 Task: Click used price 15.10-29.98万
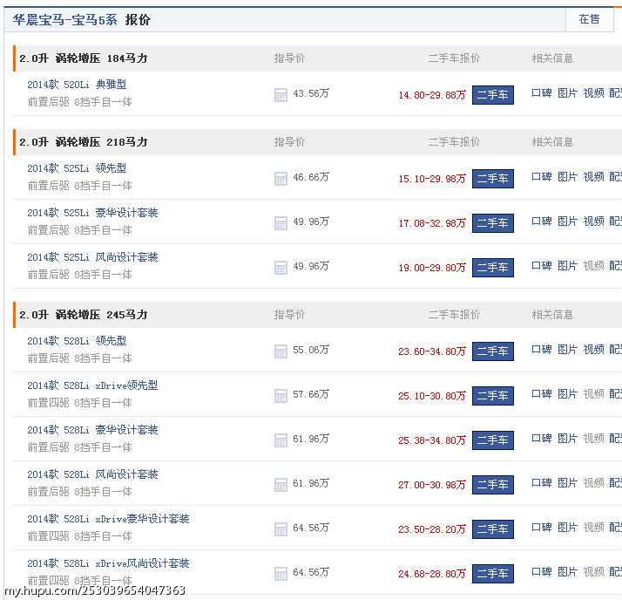tap(432, 179)
